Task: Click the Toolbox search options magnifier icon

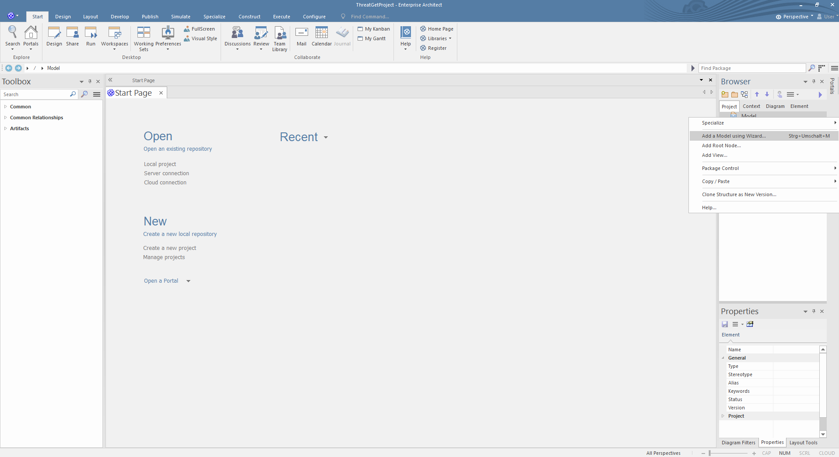Action: [x=84, y=94]
